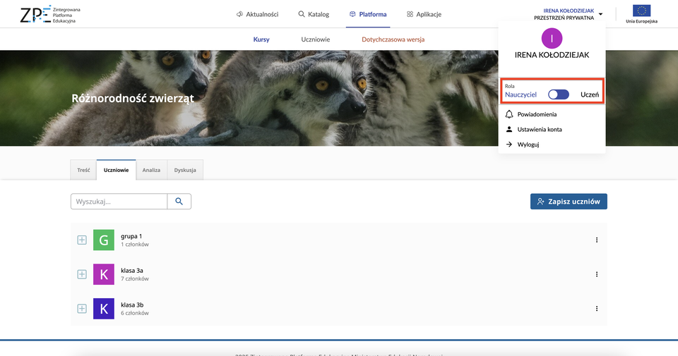Screen dimensions: 678x356
Task: Select Wyloguj to log out
Action: pos(528,145)
